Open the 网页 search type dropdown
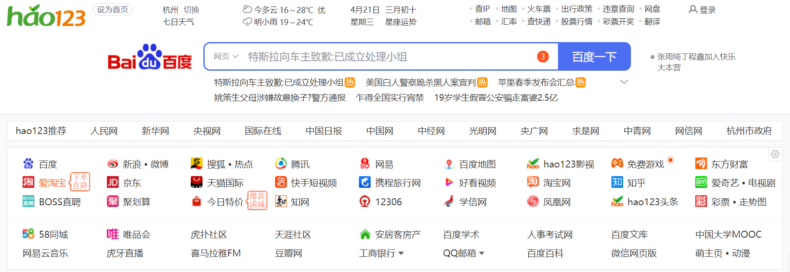The image size is (790, 272). coord(226,56)
